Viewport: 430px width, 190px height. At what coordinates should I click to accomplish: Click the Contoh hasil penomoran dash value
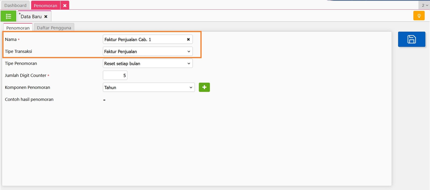click(104, 100)
